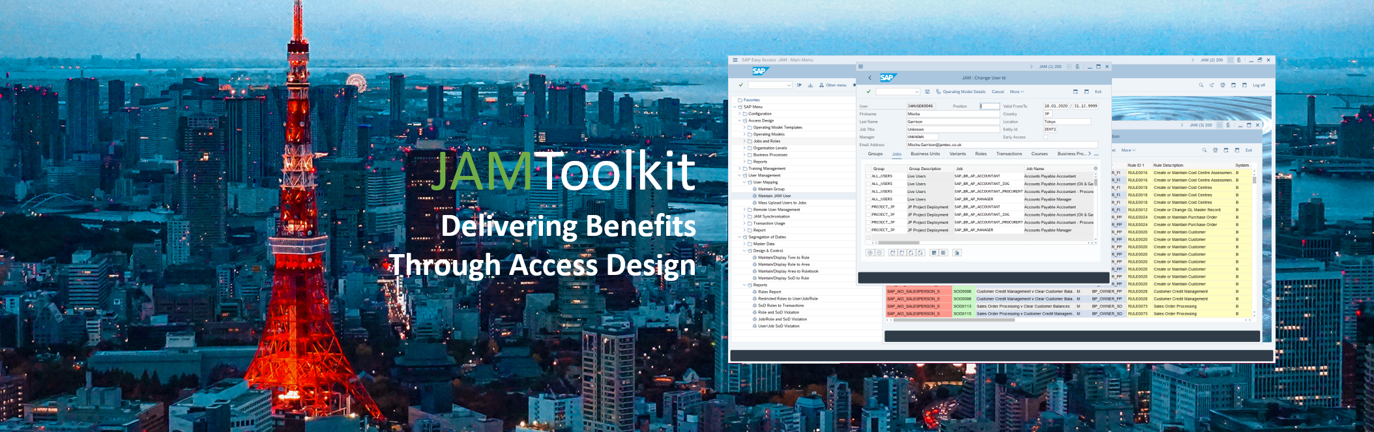Switch to the Business Units tab
Viewport: 1374px width, 432px height.
925,154
